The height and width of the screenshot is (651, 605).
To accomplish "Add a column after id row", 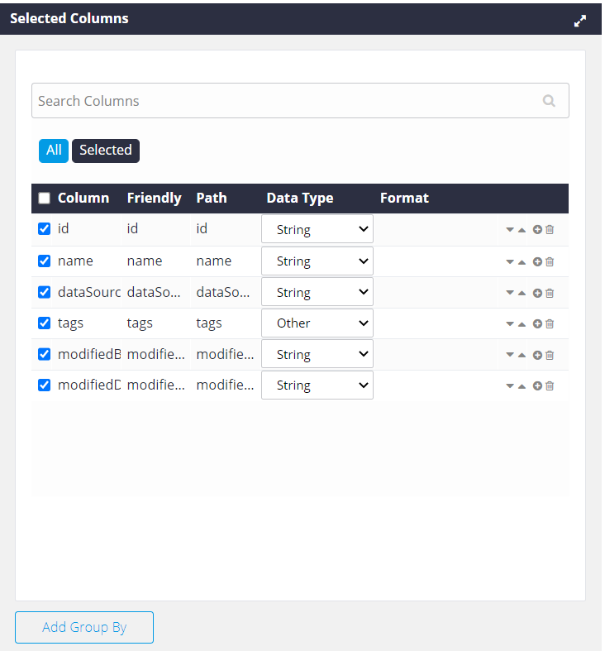I will tap(537, 230).
